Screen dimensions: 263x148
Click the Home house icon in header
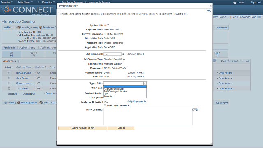tap(235, 2)
